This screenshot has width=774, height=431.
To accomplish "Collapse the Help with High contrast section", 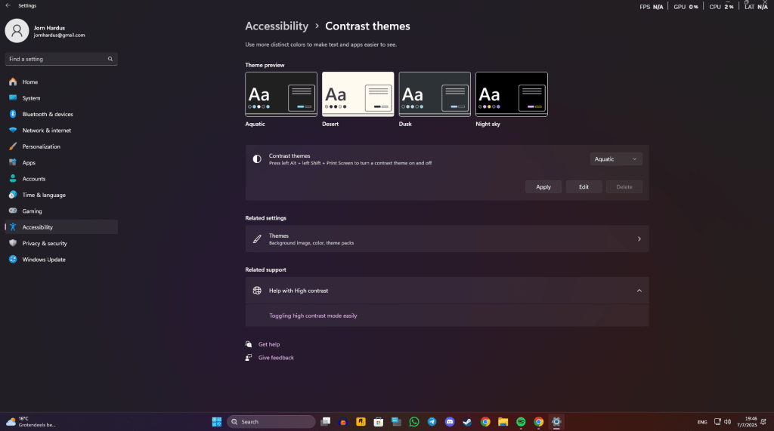I will pos(639,291).
